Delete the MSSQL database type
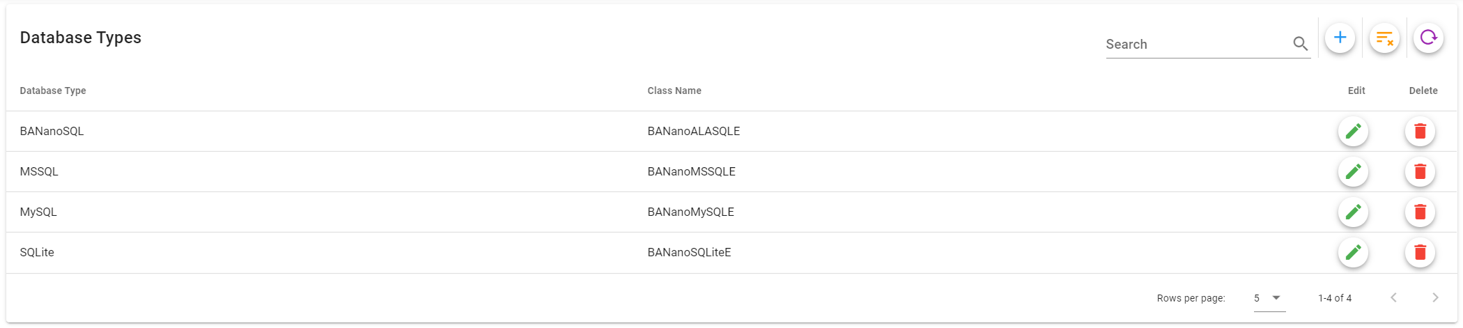This screenshot has width=1463, height=328. pyautogui.click(x=1420, y=171)
